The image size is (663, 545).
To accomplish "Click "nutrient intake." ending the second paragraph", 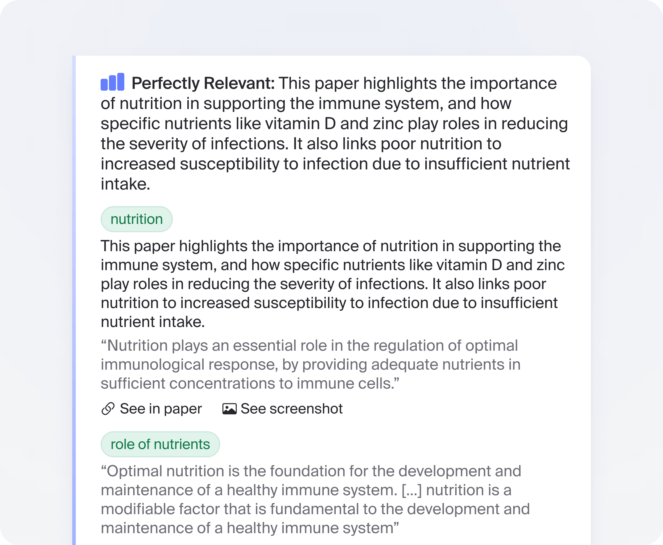I will click(153, 322).
